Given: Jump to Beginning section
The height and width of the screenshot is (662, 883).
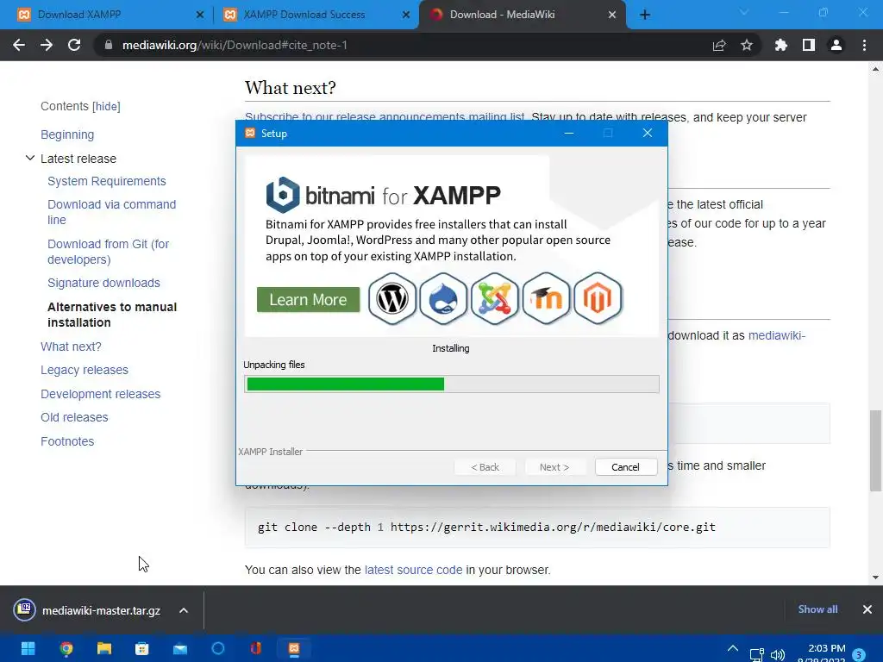Looking at the screenshot, I should tap(67, 134).
